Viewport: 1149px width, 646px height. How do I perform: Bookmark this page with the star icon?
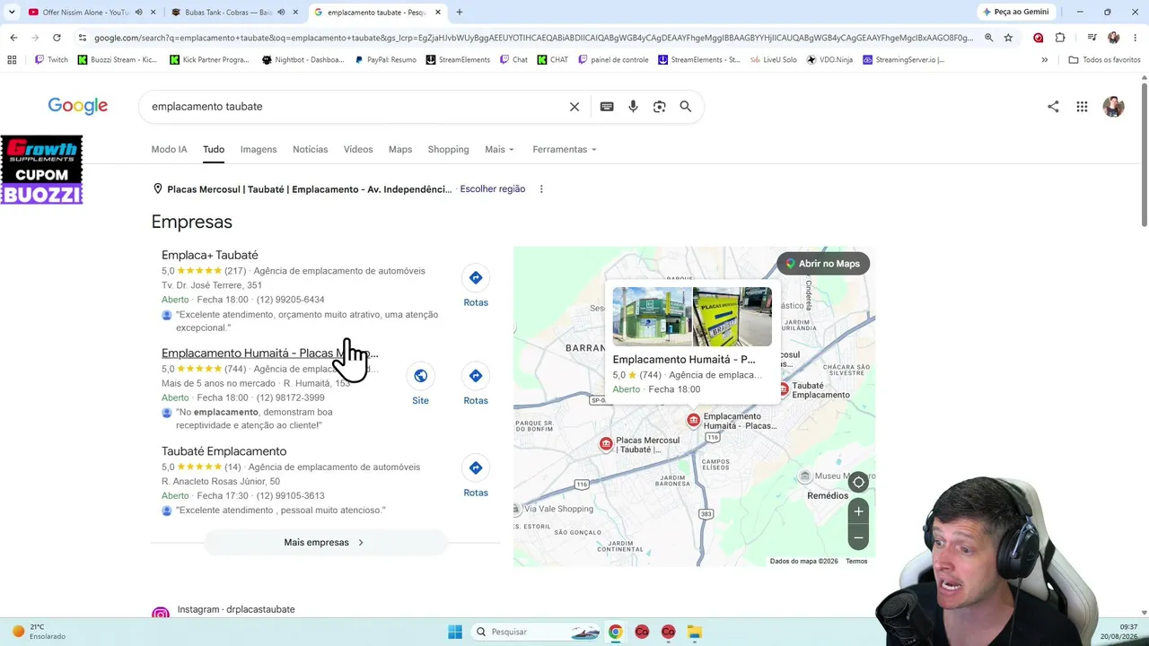tap(1008, 38)
